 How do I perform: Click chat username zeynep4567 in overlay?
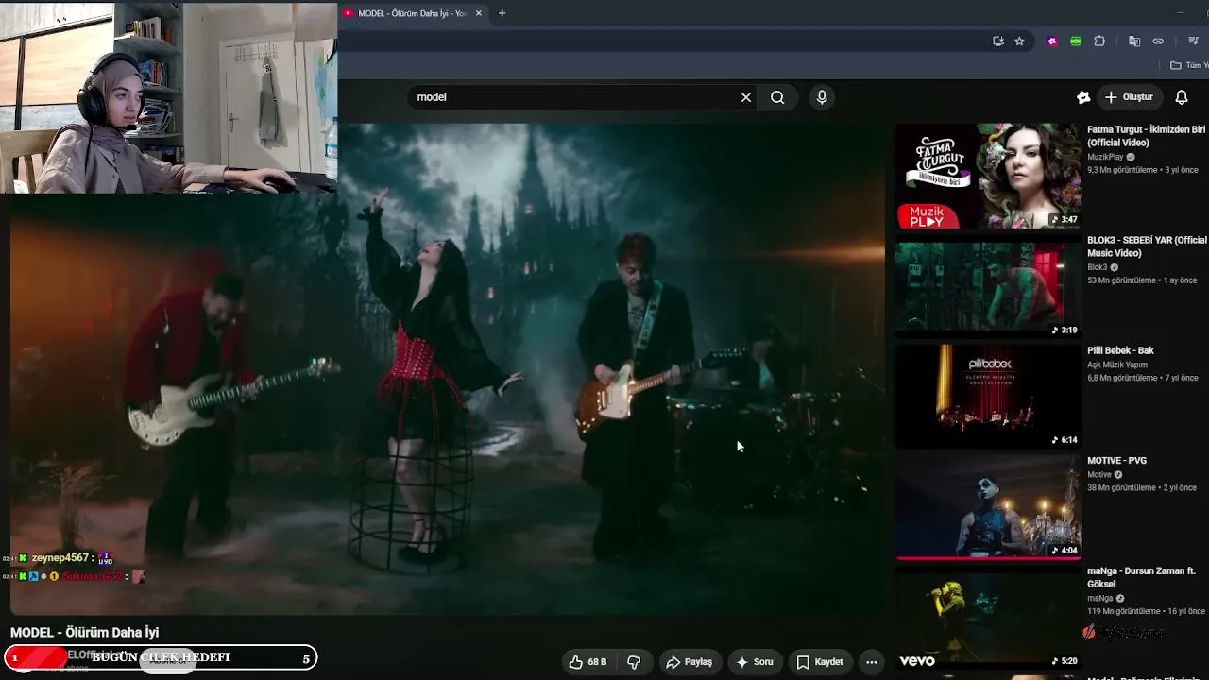click(x=61, y=558)
